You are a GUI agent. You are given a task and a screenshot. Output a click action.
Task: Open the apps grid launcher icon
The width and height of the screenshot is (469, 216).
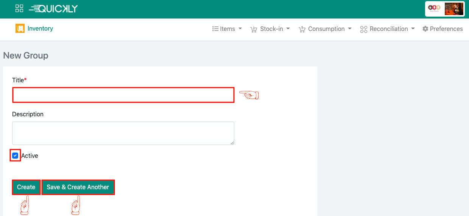click(19, 8)
